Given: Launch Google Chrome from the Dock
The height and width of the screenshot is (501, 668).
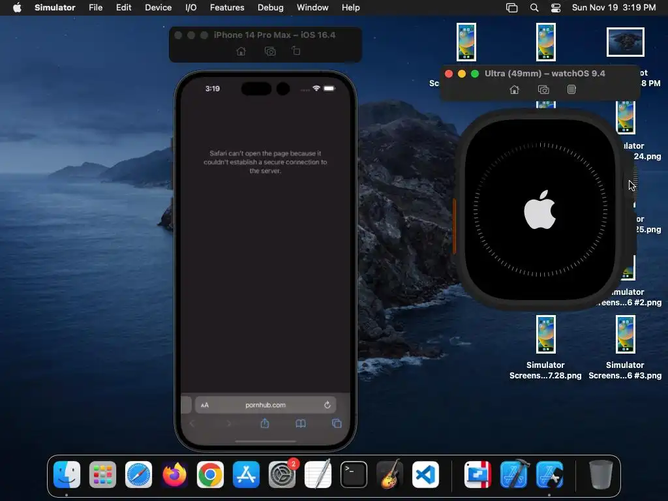Looking at the screenshot, I should coord(210,474).
